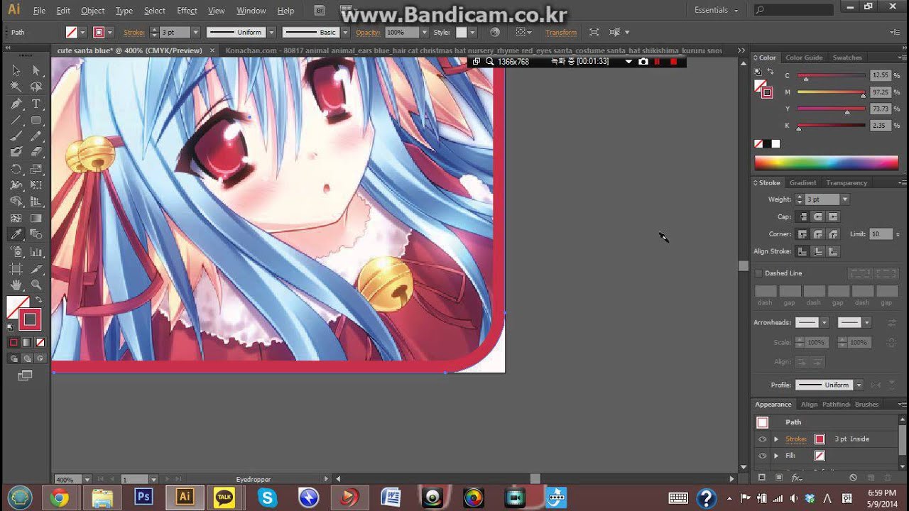Click the Opacity link in control bar

pos(368,33)
